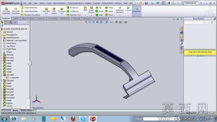The image size is (217, 122).
Task: Select the Revolved Cut tool
Action: (62, 11)
